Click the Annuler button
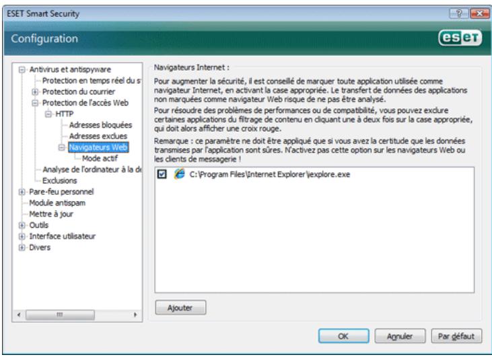This screenshot has height=357, width=492. point(400,336)
